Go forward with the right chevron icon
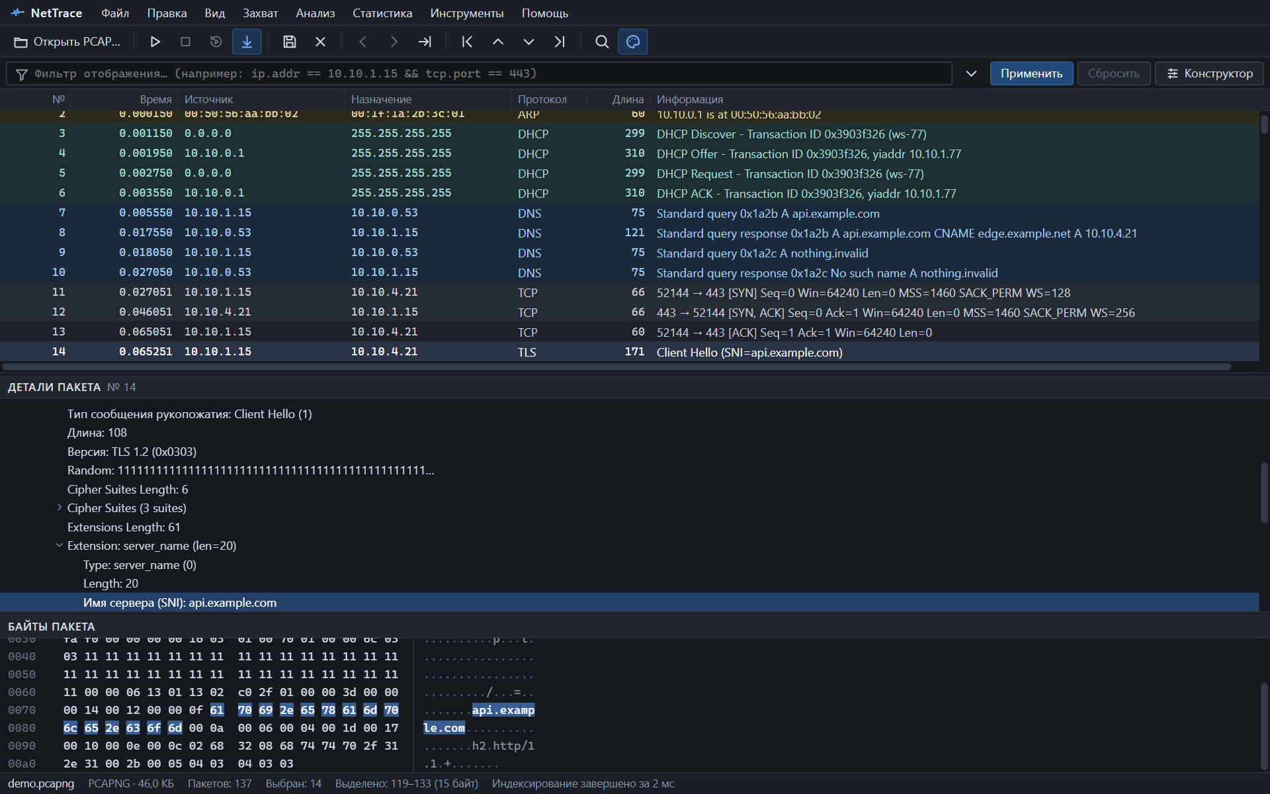The height and width of the screenshot is (794, 1270). pyautogui.click(x=394, y=42)
